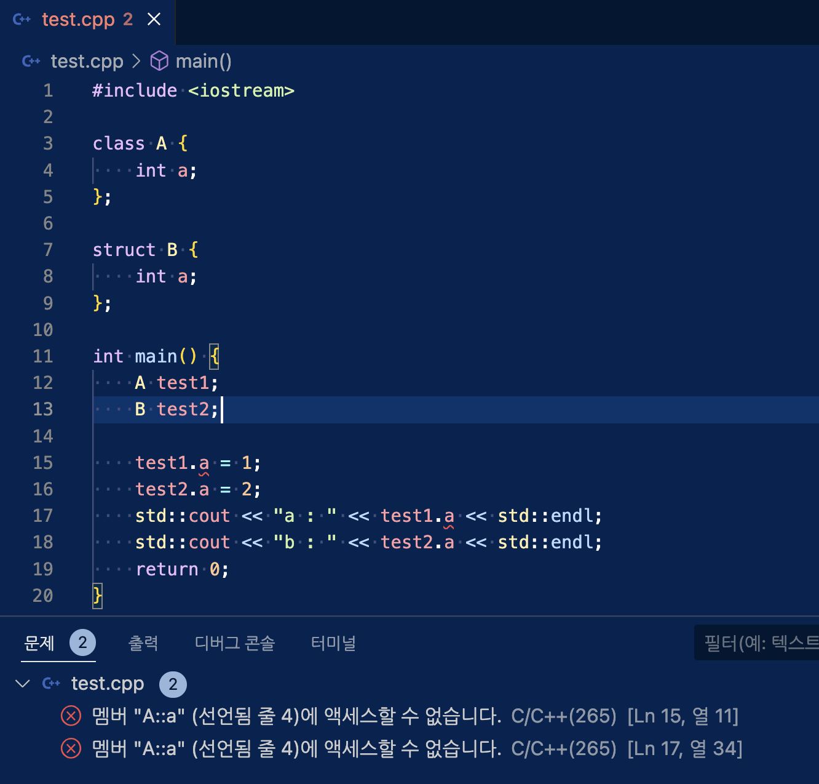Click the count badge 2 beside test.cpp in problems
The height and width of the screenshot is (784, 819).
pos(173,684)
